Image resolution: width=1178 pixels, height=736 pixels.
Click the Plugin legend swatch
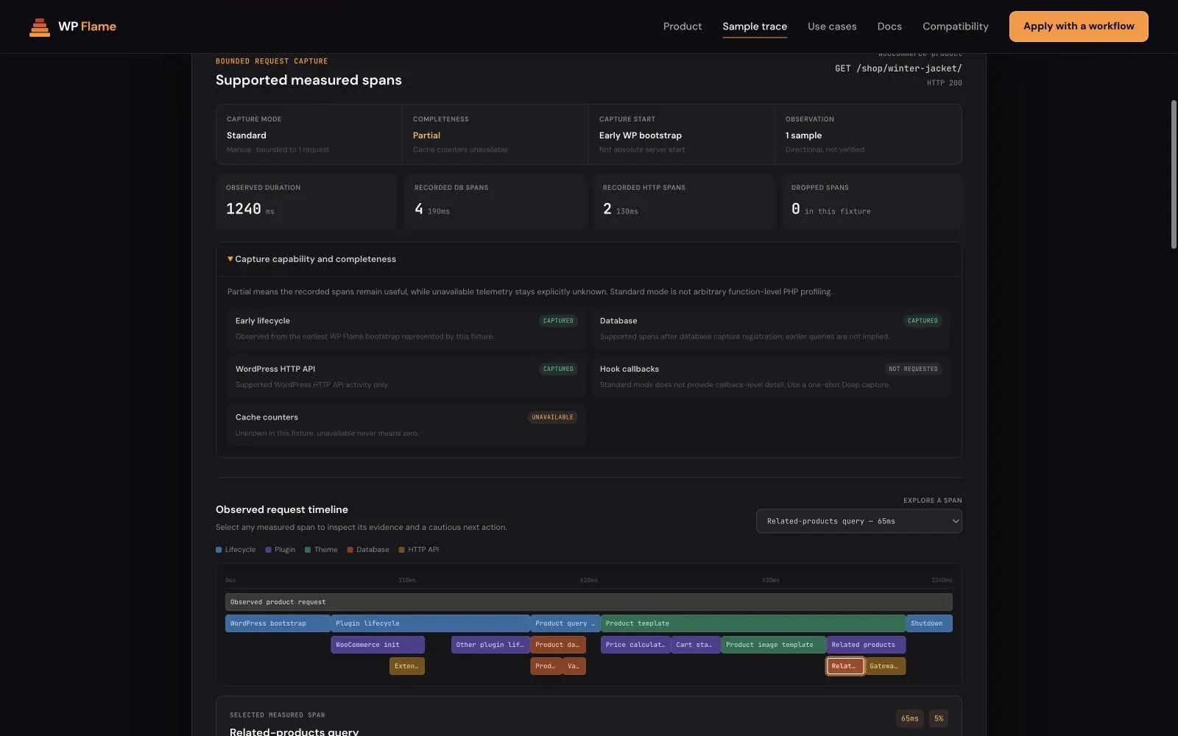coord(268,550)
